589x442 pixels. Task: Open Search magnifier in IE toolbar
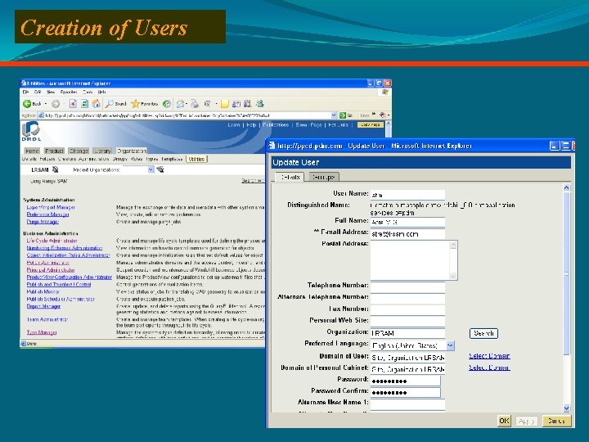110,103
